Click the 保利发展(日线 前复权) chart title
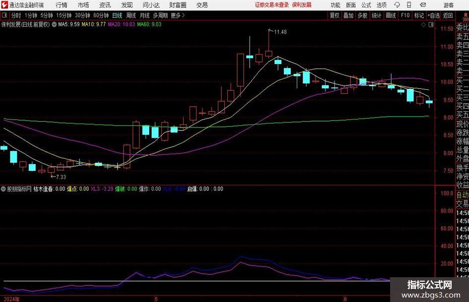The height and width of the screenshot is (302, 469). point(26,24)
